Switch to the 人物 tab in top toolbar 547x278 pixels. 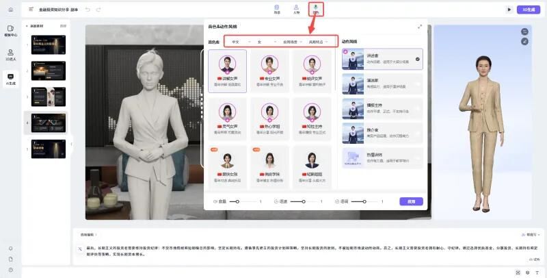pos(296,10)
